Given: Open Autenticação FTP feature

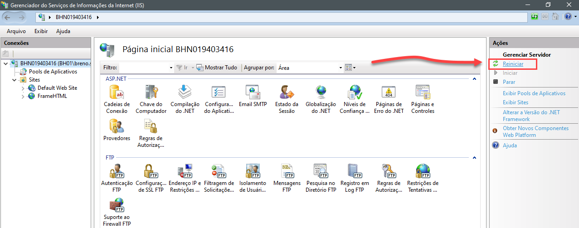Looking at the screenshot, I should pyautogui.click(x=117, y=178).
